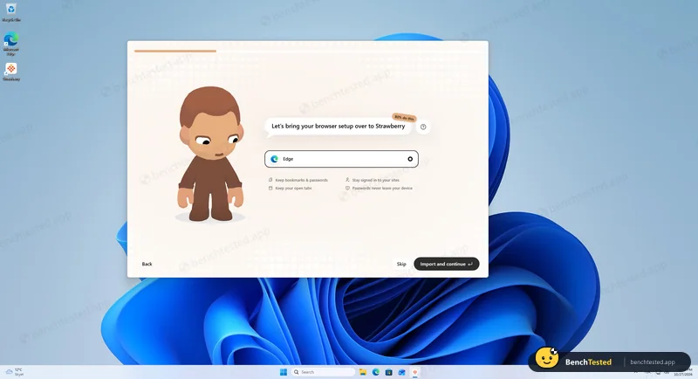The height and width of the screenshot is (379, 698).
Task: Click the Edge logo inside the import row
Action: pos(274,159)
